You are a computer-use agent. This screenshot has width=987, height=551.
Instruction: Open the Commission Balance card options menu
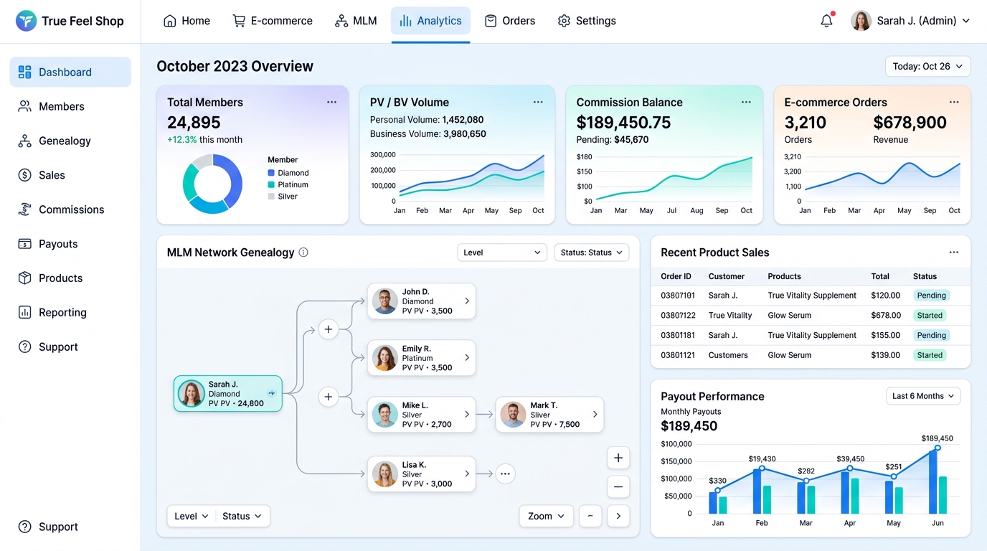pyautogui.click(x=746, y=102)
